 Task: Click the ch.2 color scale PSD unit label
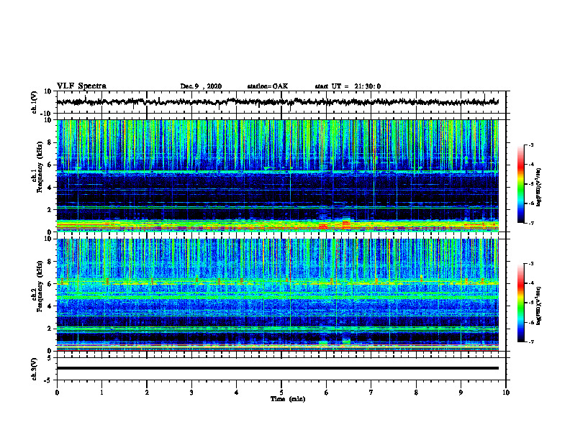538,306
